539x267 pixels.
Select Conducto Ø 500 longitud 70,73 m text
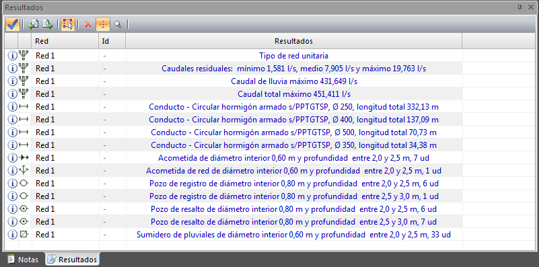pyautogui.click(x=293, y=132)
